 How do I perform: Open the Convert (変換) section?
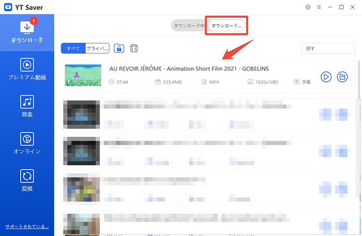pos(27,180)
